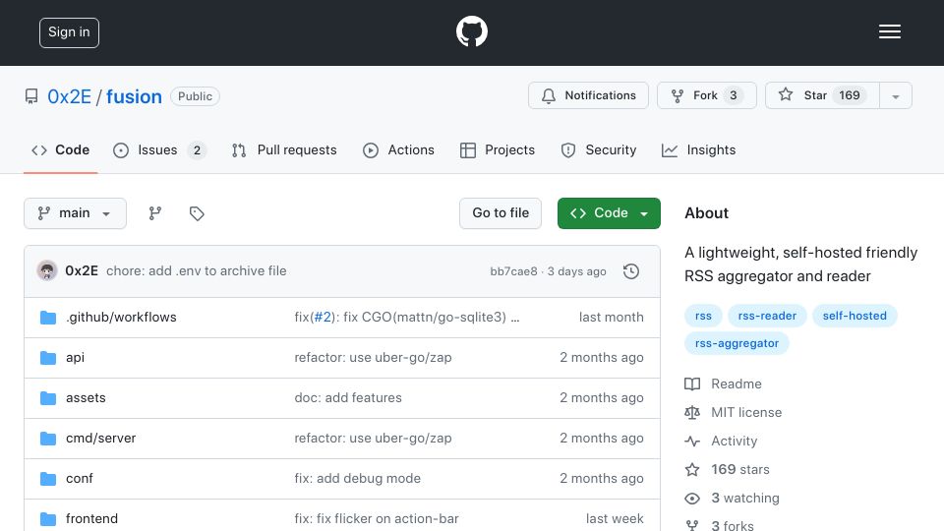This screenshot has width=944, height=531.
Task: Open the 'refactor: use uber-go/zap' commit for api
Action: pos(373,358)
